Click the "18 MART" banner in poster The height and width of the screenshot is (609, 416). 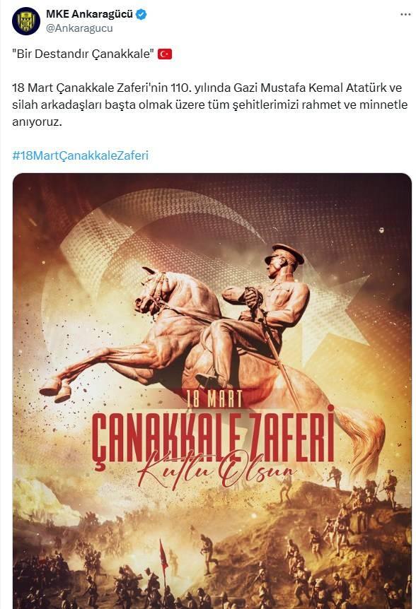214,398
